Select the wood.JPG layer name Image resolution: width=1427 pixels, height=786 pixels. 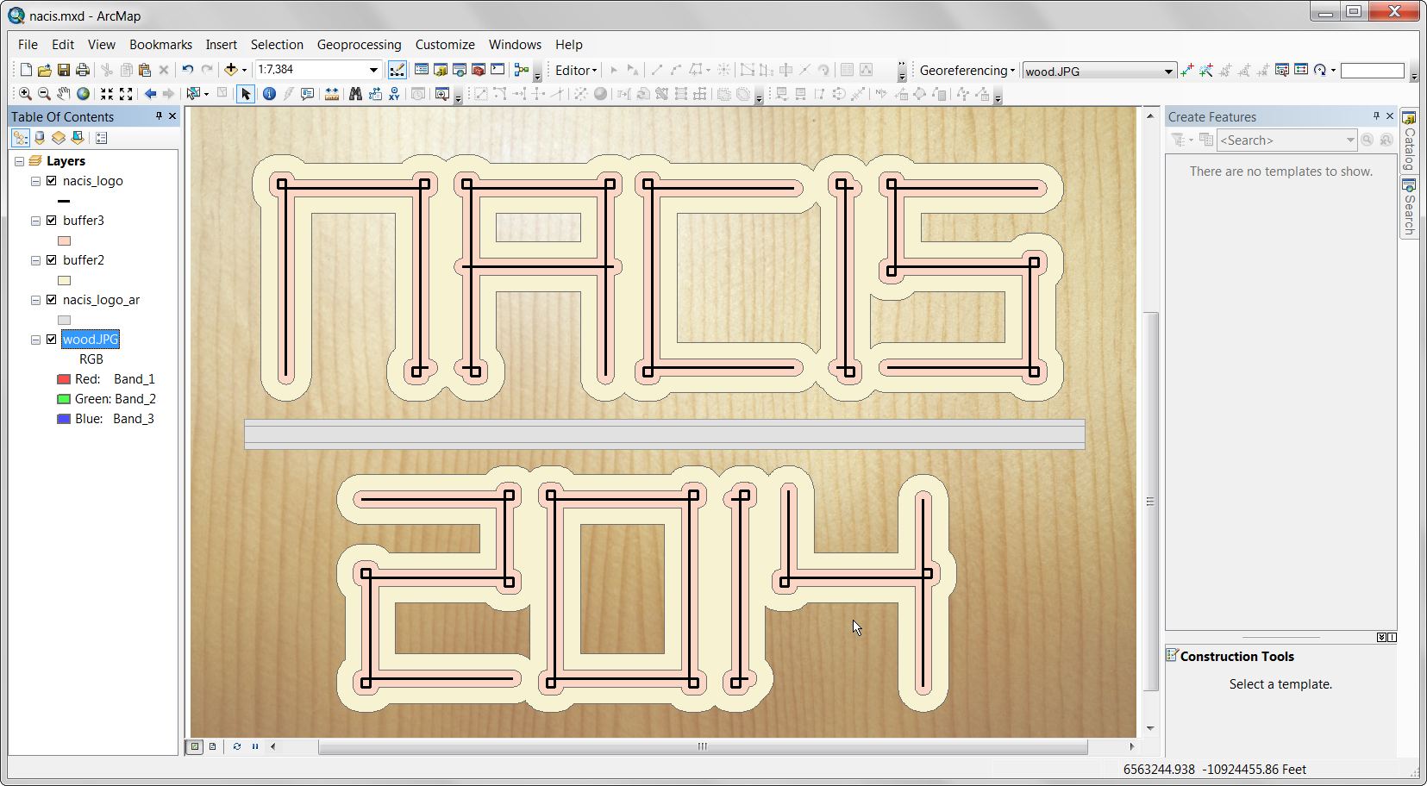tap(91, 340)
